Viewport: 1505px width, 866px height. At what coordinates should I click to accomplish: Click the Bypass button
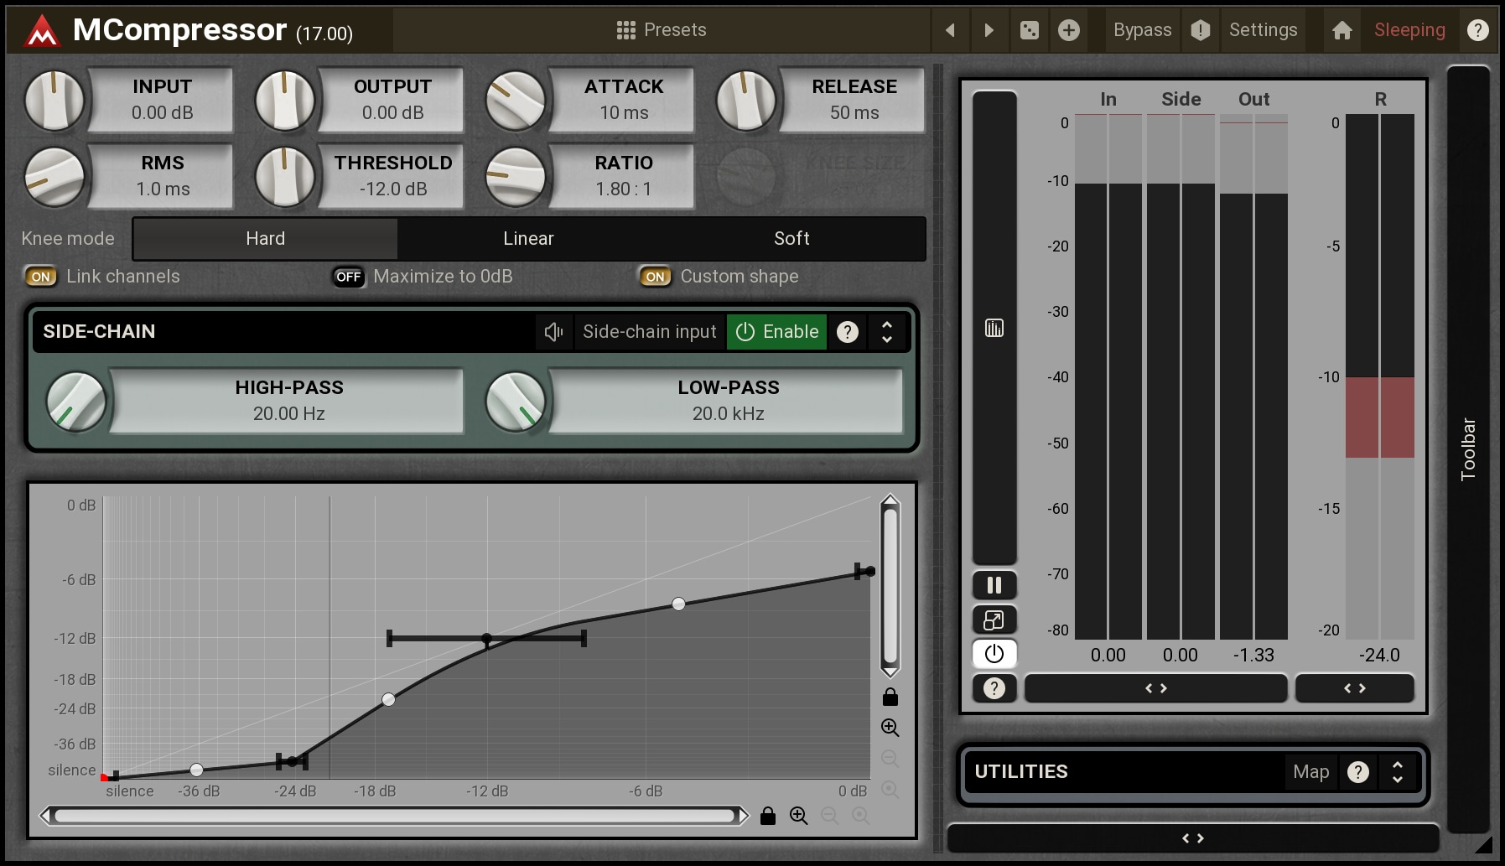pos(1142,30)
